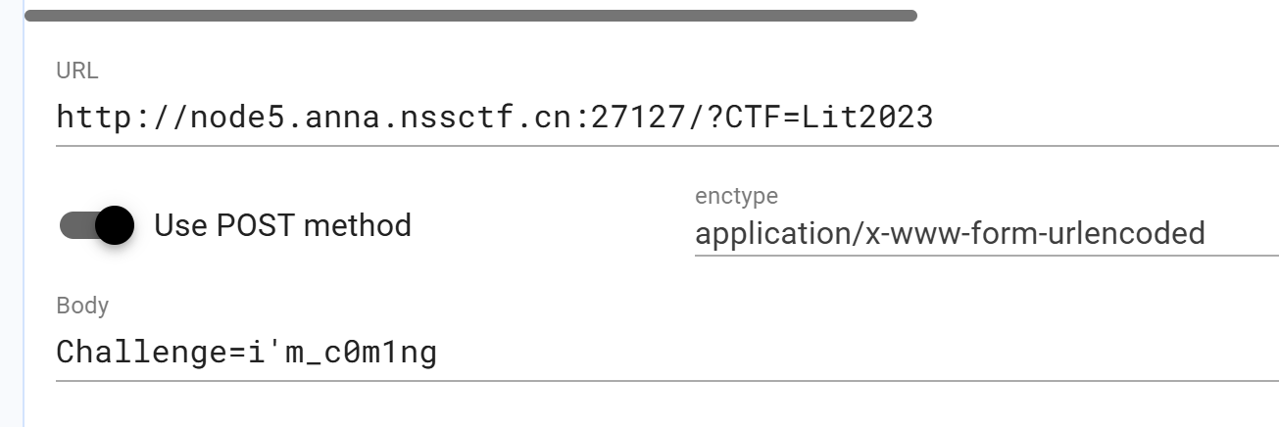Click the URL field label
The image size is (1279, 427).
[77, 71]
